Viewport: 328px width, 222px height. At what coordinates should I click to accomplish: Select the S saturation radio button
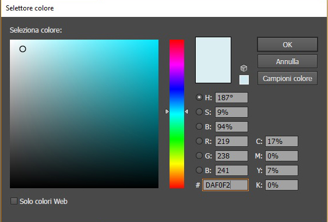point(199,112)
